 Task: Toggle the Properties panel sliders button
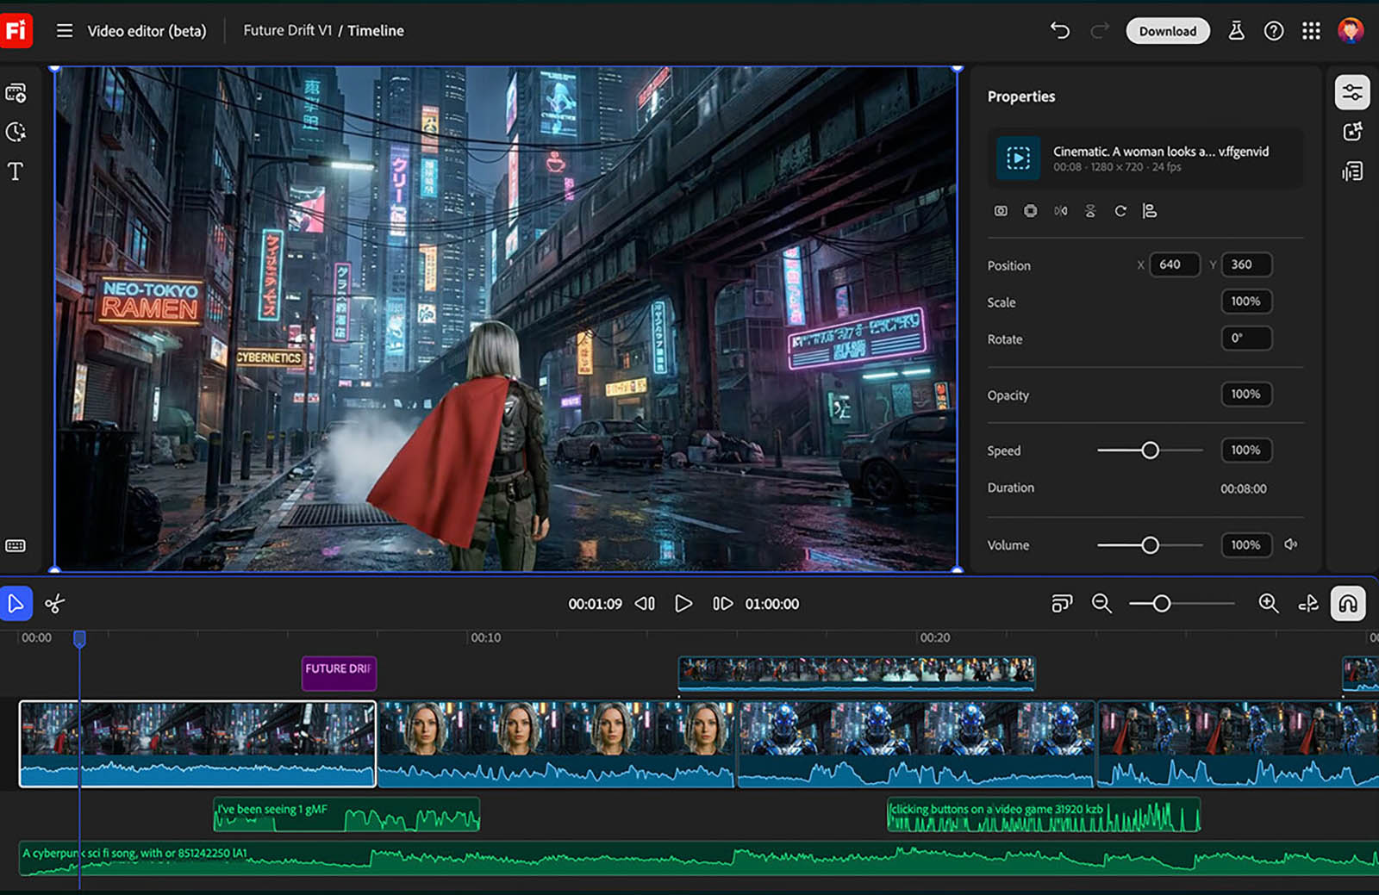[x=1351, y=93]
